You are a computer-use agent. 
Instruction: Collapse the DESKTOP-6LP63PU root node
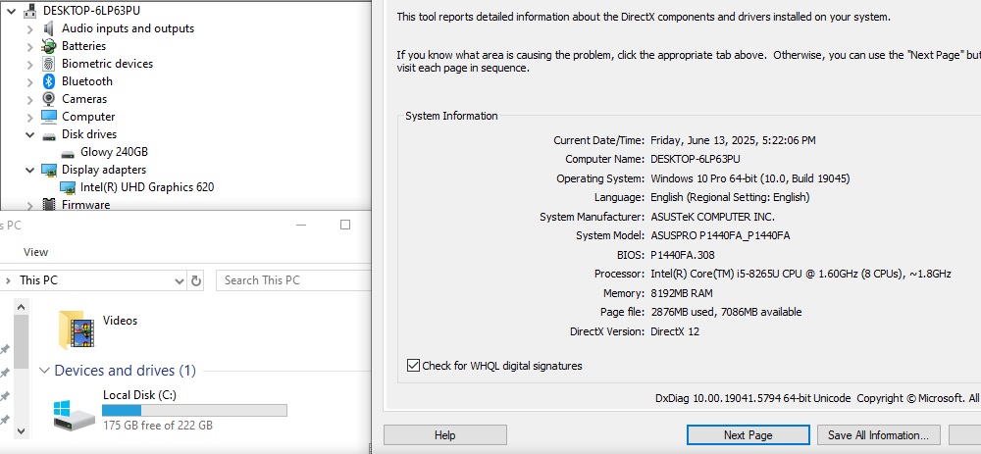11,11
